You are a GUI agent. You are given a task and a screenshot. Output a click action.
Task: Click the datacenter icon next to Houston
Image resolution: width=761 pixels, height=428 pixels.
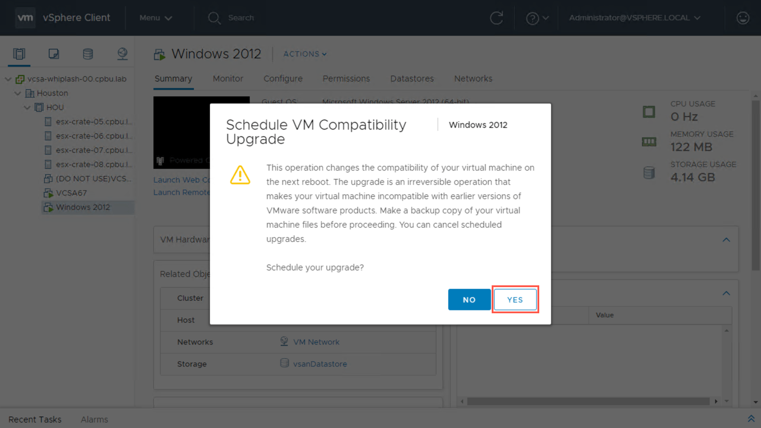click(30, 93)
